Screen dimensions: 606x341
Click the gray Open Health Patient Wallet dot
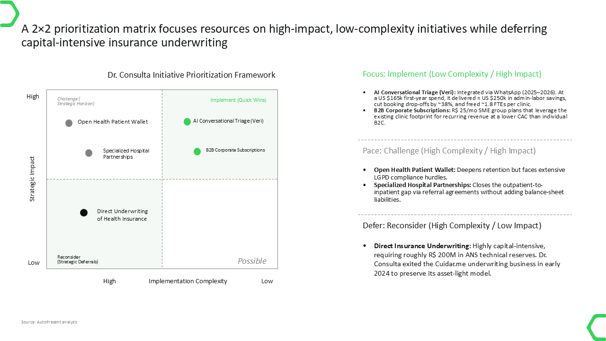(69, 123)
